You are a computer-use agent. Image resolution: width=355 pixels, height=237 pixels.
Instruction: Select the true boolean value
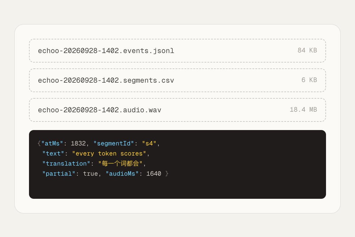[91, 174]
